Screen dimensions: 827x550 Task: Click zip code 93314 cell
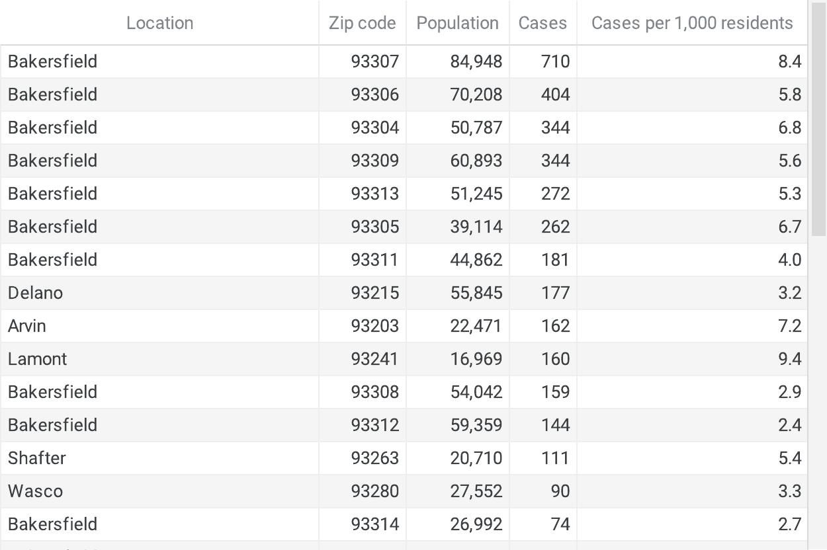click(x=363, y=524)
